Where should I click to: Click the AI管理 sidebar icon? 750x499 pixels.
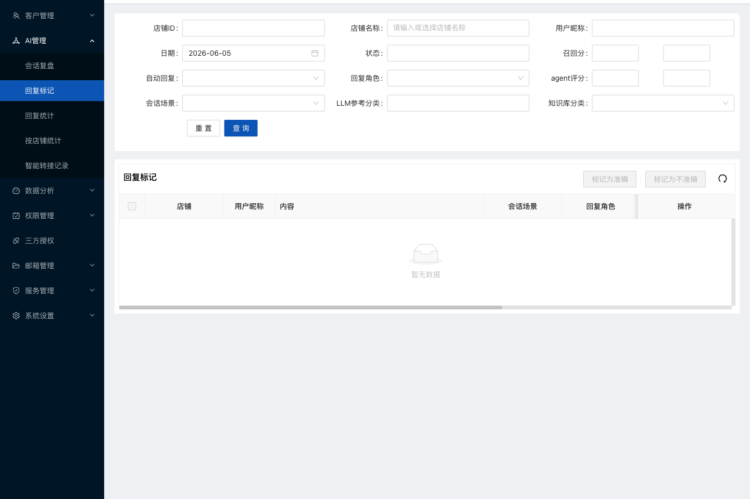[16, 41]
